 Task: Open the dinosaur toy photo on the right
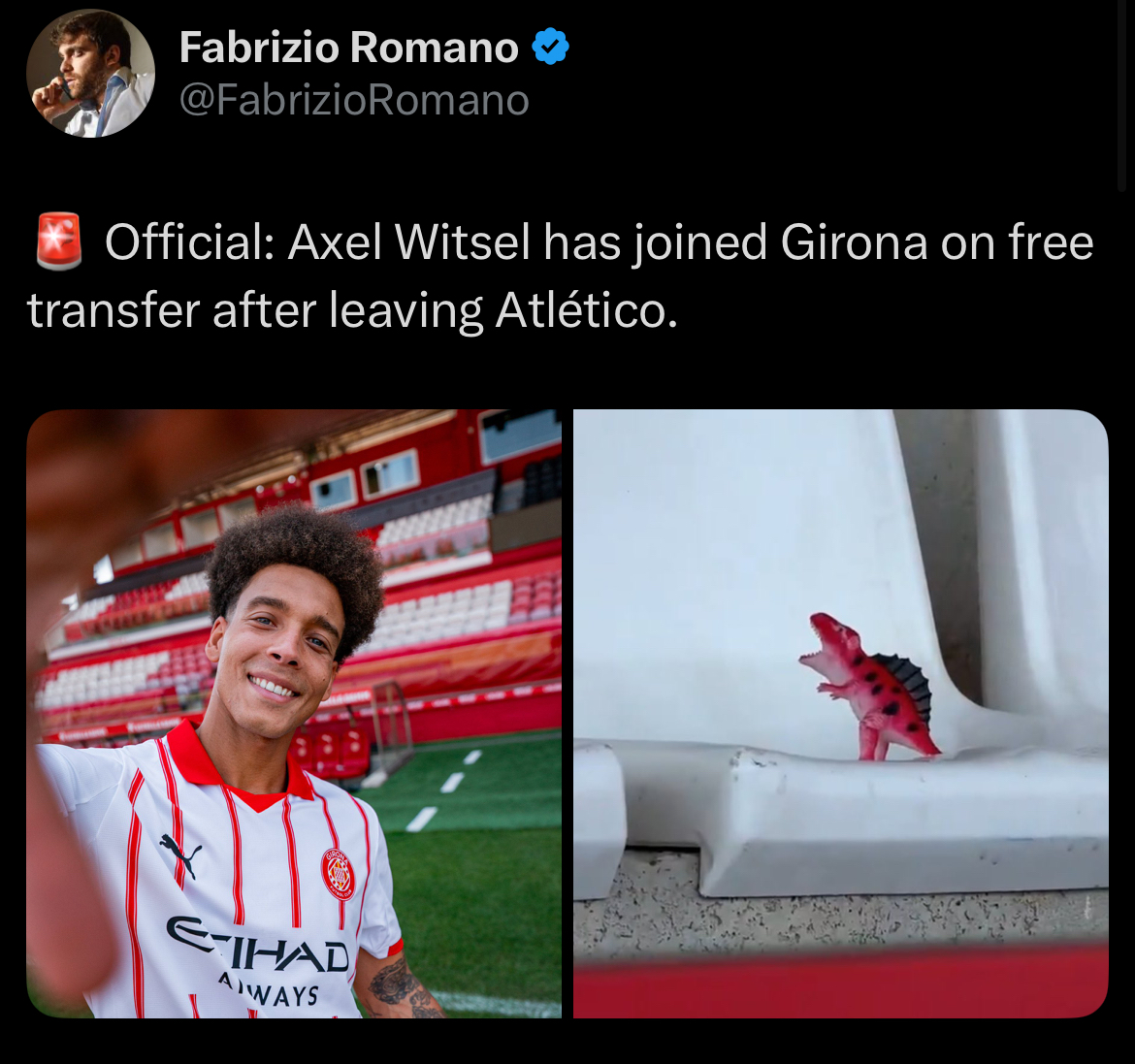pyautogui.click(x=840, y=714)
